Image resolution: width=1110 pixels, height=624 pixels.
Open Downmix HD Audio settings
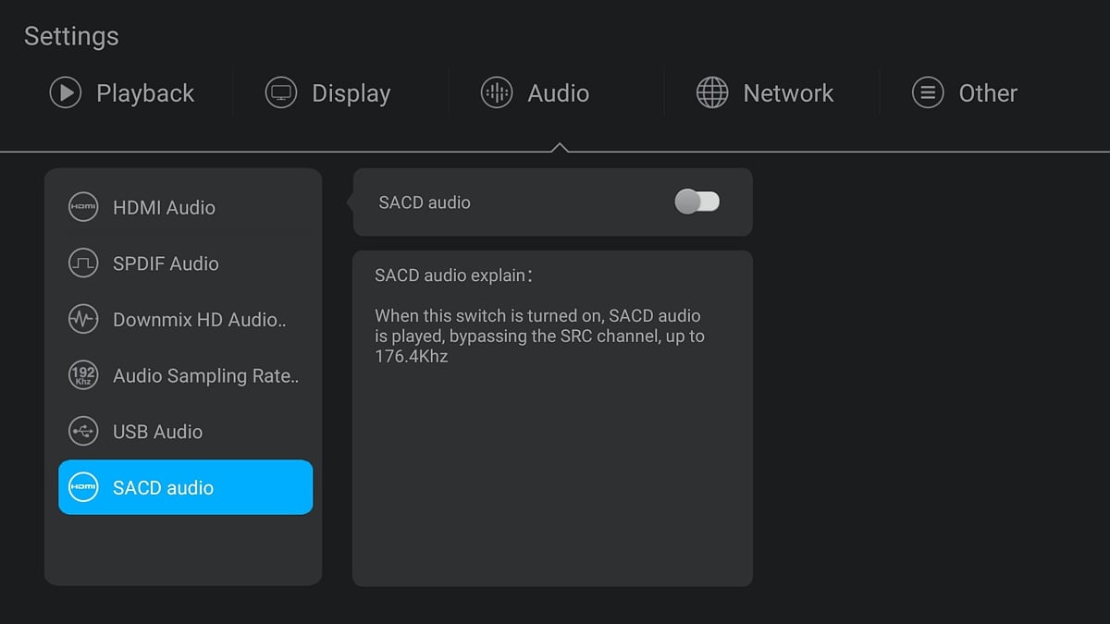pos(199,320)
